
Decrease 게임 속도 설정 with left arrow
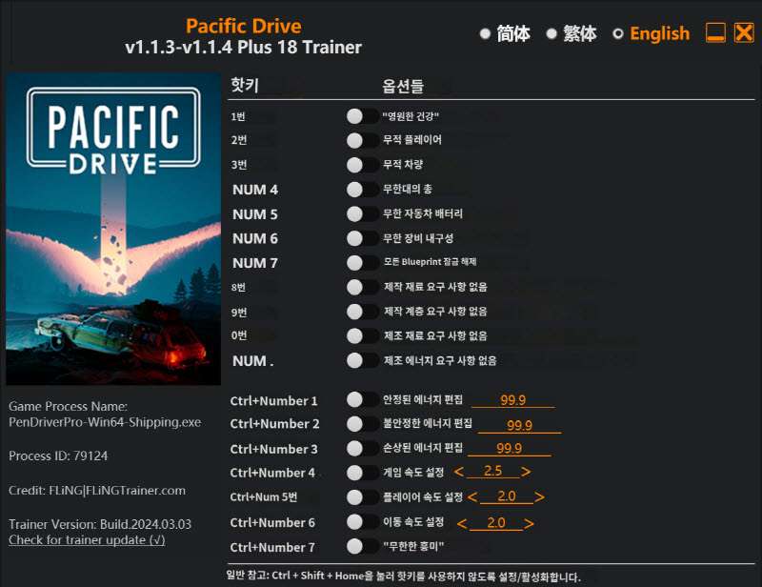pos(458,472)
